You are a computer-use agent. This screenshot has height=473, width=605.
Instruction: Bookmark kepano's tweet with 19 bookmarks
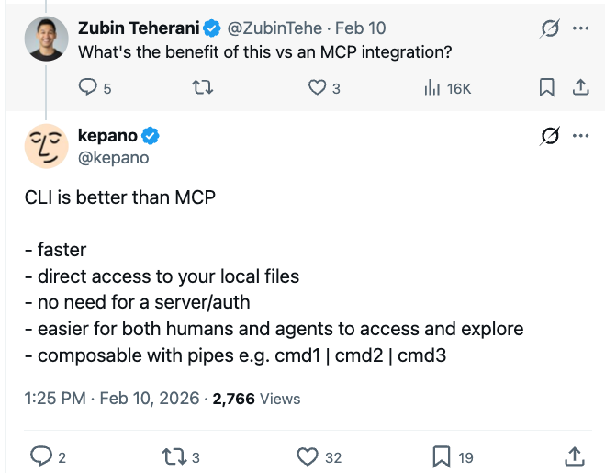click(x=441, y=456)
